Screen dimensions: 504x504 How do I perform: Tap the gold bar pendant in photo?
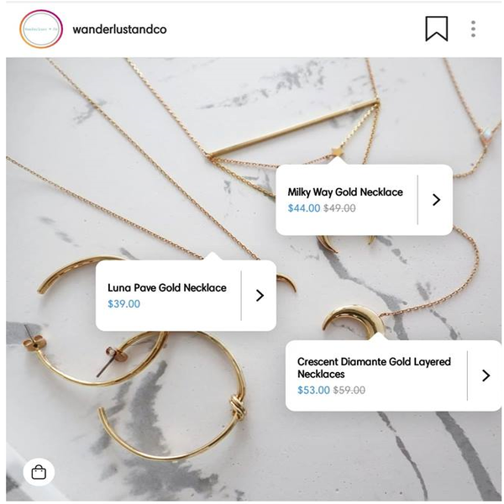pos(293,129)
